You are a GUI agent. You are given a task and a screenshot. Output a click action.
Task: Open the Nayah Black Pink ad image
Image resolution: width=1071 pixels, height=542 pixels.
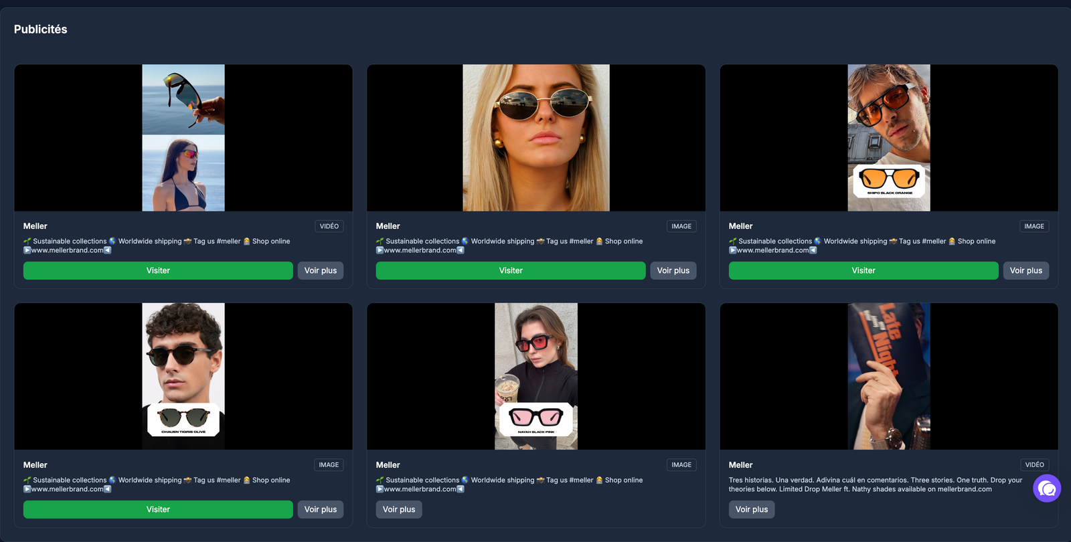(x=536, y=376)
